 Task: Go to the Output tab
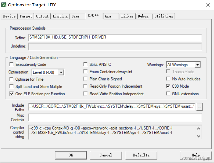click(42, 16)
